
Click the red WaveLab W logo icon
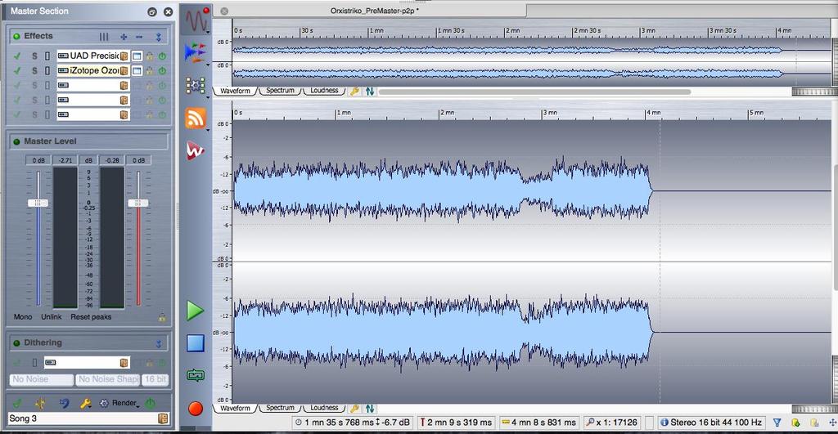[195, 150]
